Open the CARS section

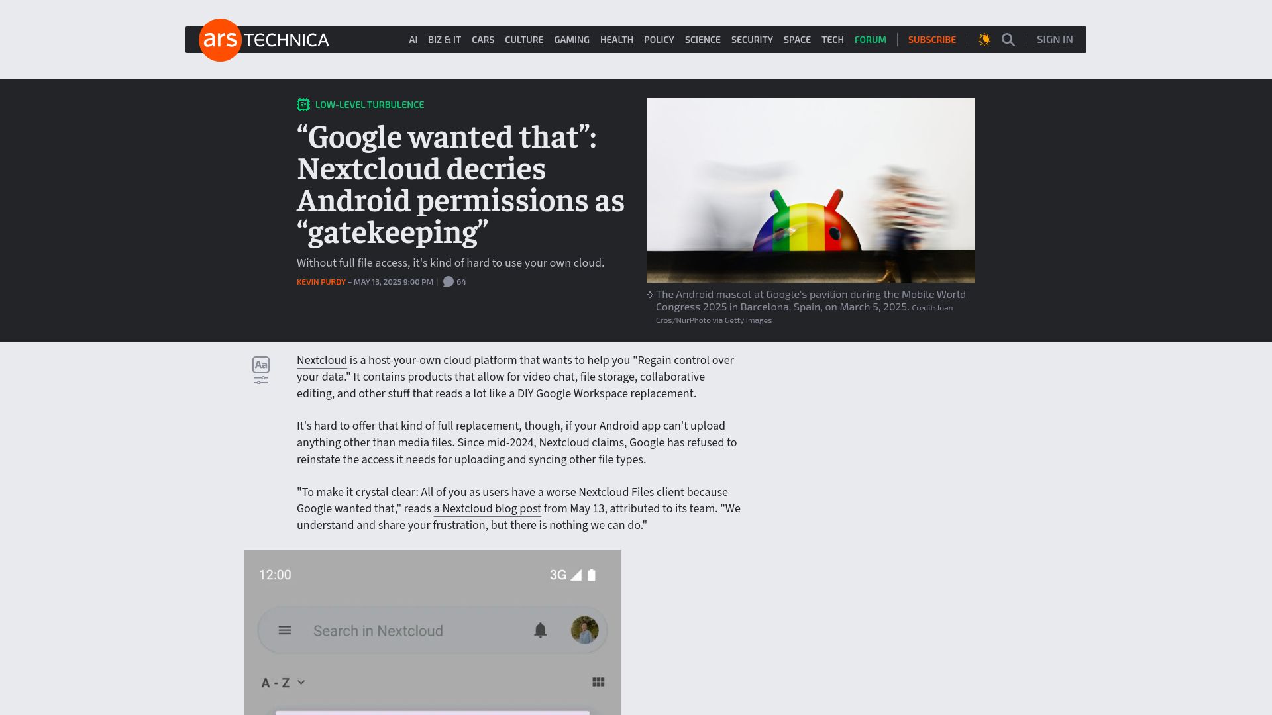(483, 40)
